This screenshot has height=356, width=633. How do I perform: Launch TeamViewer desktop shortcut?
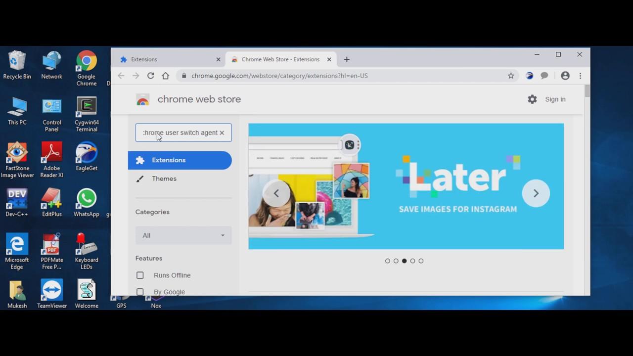tap(52, 294)
